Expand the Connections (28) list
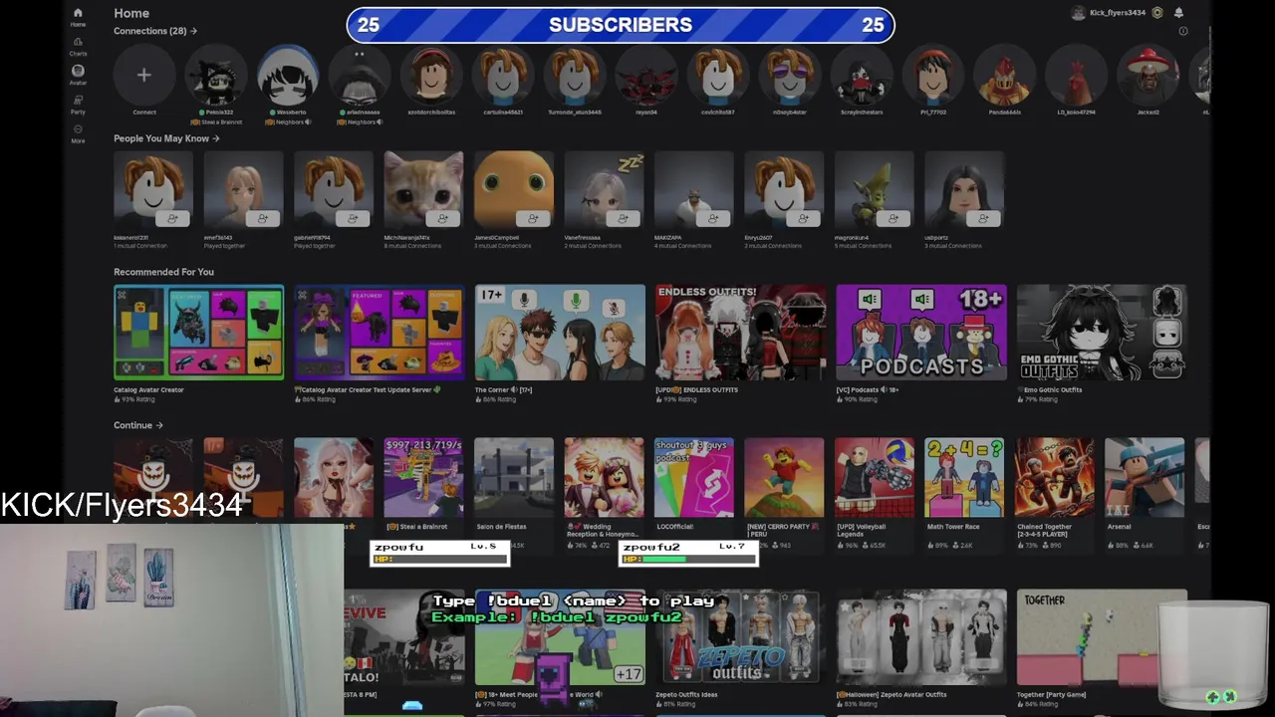This screenshot has height=717, width=1275. pyautogui.click(x=155, y=31)
